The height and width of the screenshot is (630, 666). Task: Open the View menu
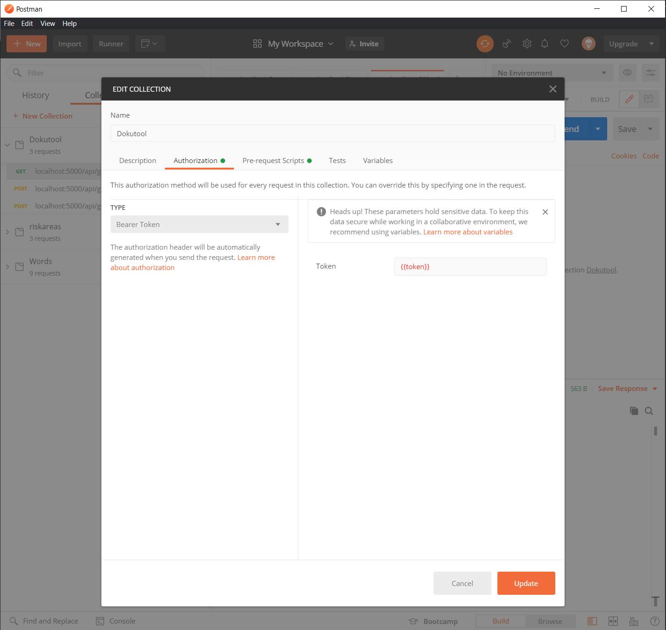[x=48, y=24]
